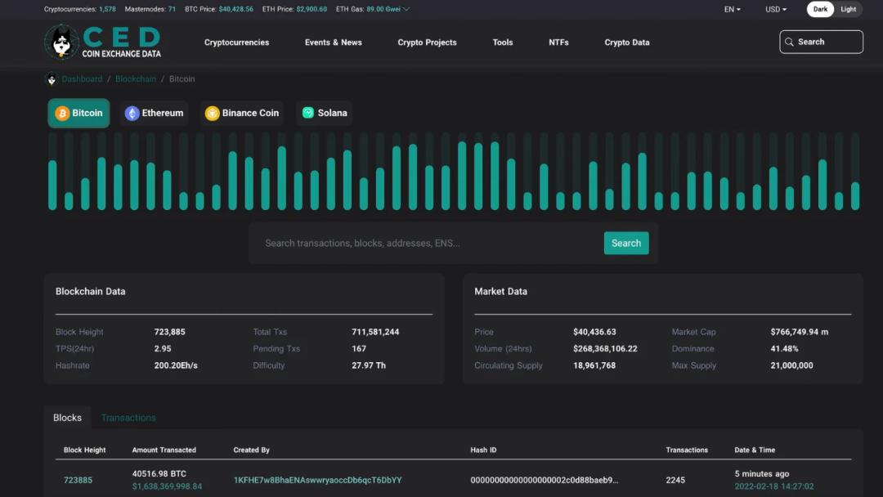Click the COIN EXCHANGE DATA logo text

[x=122, y=54]
